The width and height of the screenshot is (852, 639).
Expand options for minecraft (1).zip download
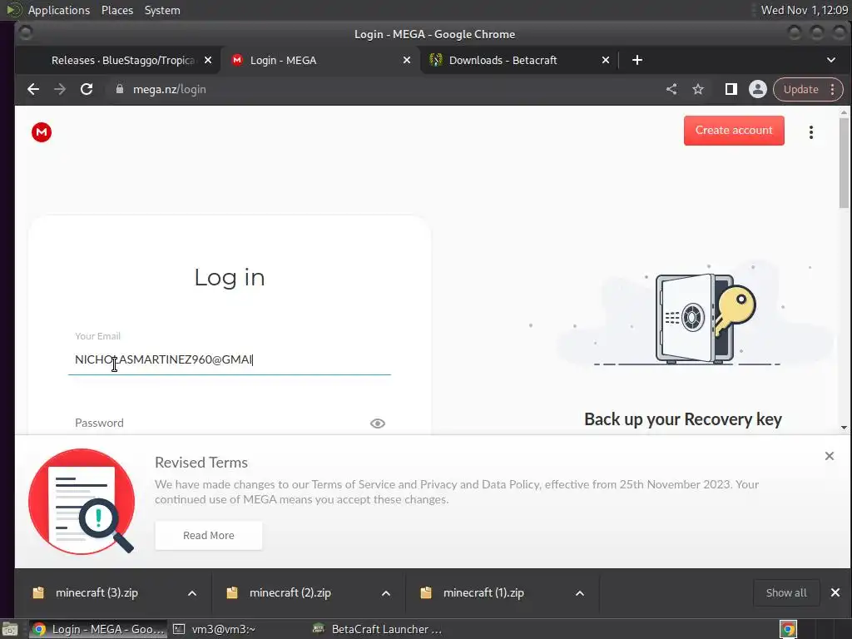click(x=580, y=593)
